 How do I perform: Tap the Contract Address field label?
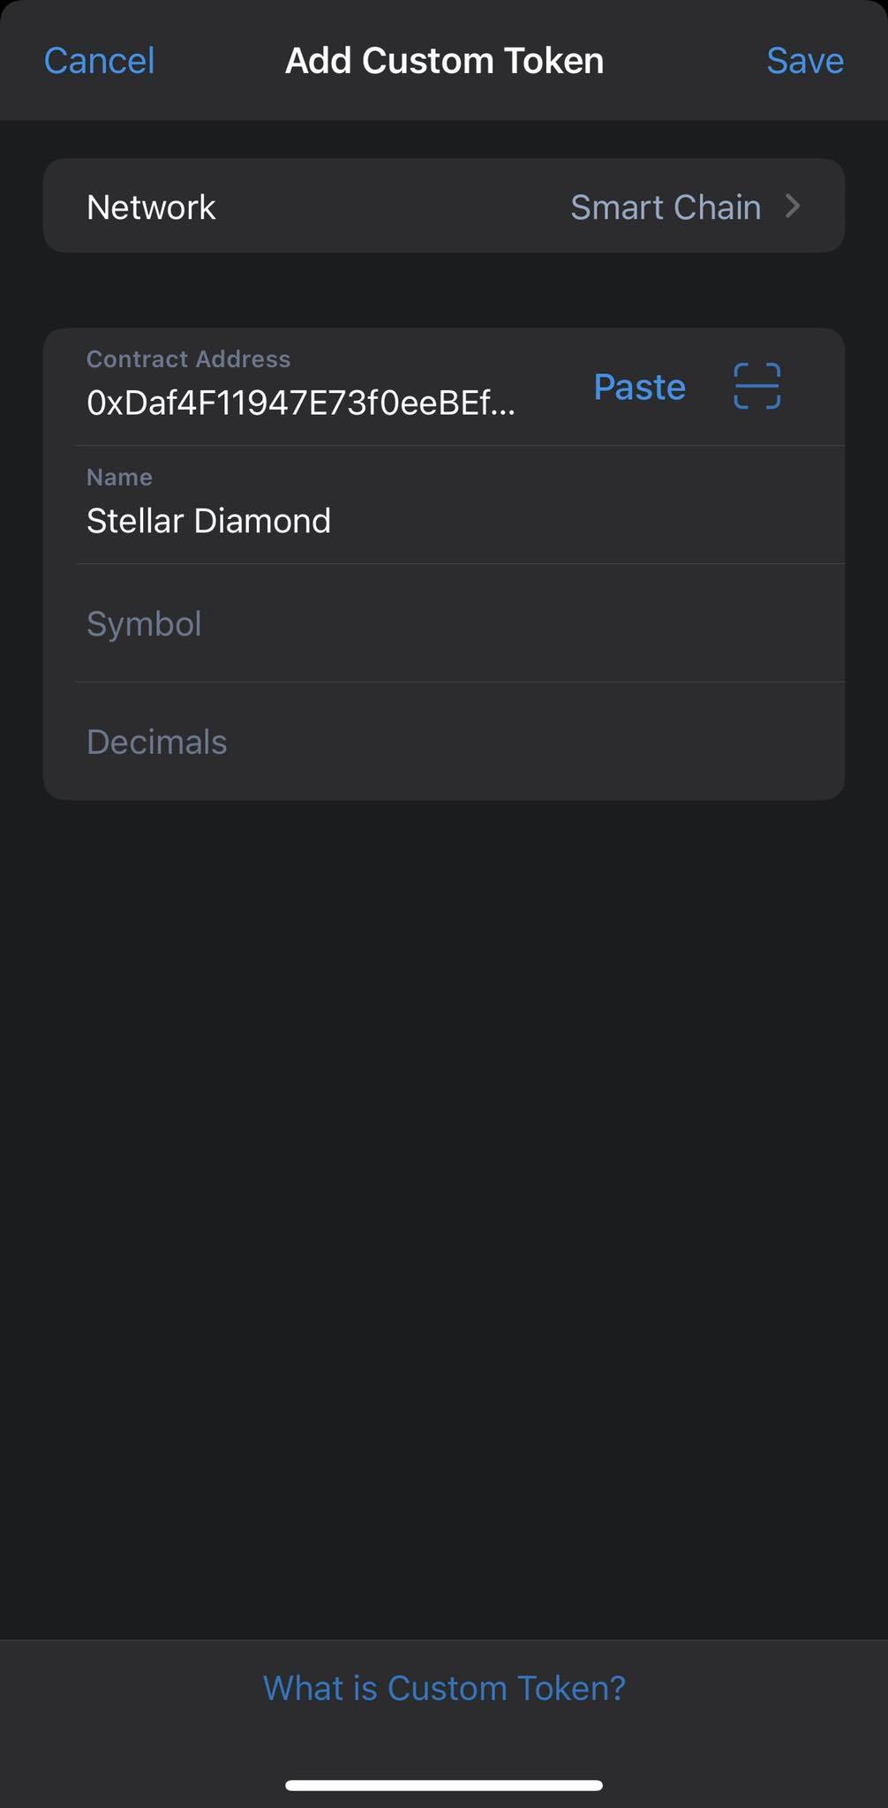click(x=188, y=359)
